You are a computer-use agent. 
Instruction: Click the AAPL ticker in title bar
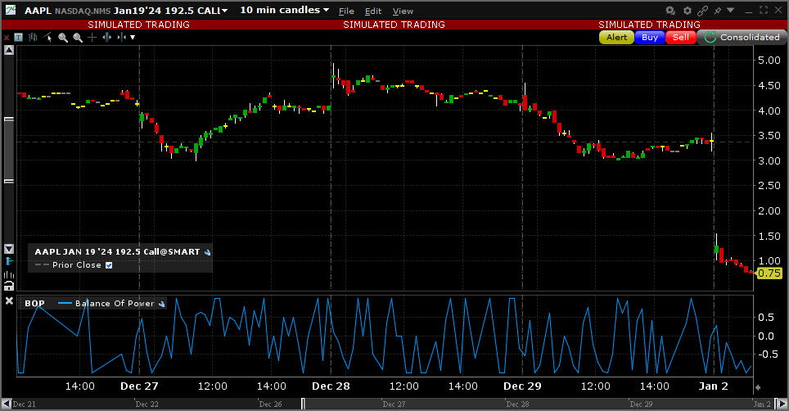tap(38, 11)
